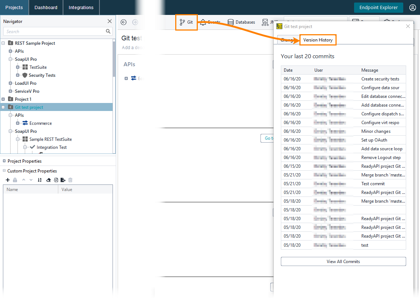Image resolution: width=420 pixels, height=298 pixels.
Task: Switch to the Projects tab
Action: click(x=14, y=8)
